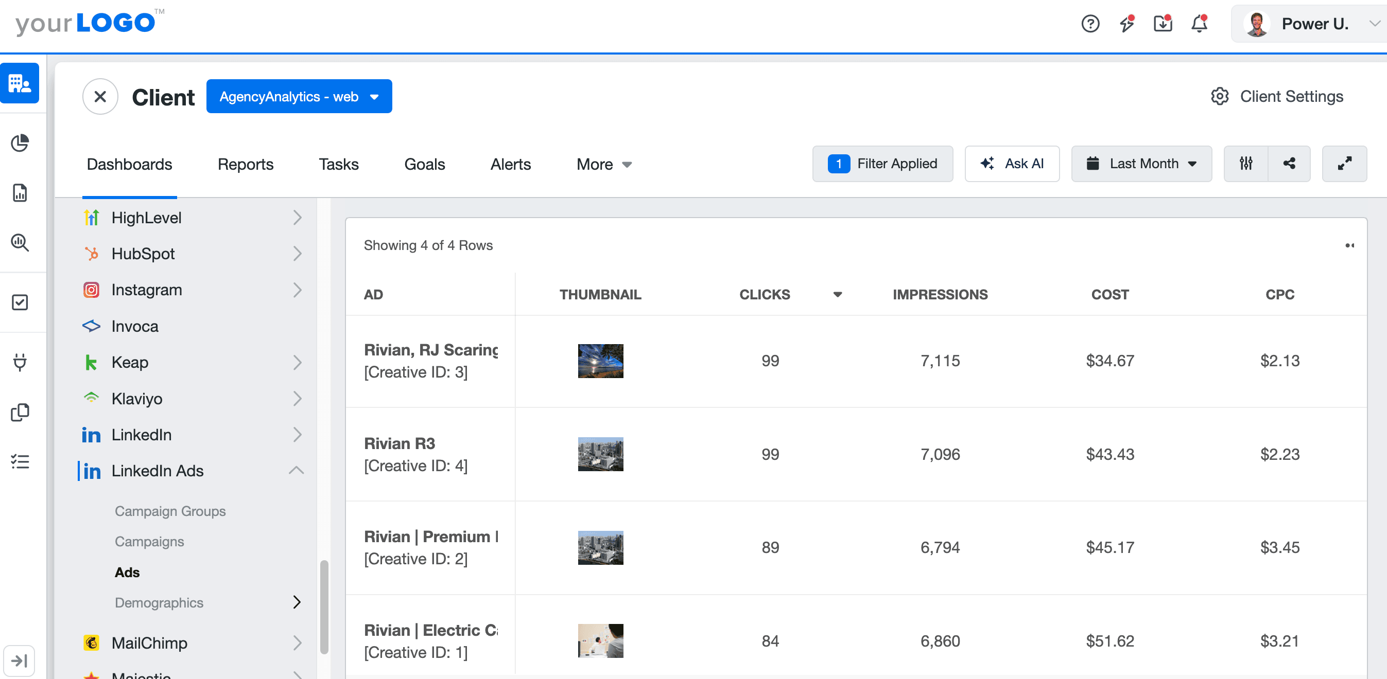Open the Last Month date range dropdown
1387x679 pixels.
[x=1141, y=164]
